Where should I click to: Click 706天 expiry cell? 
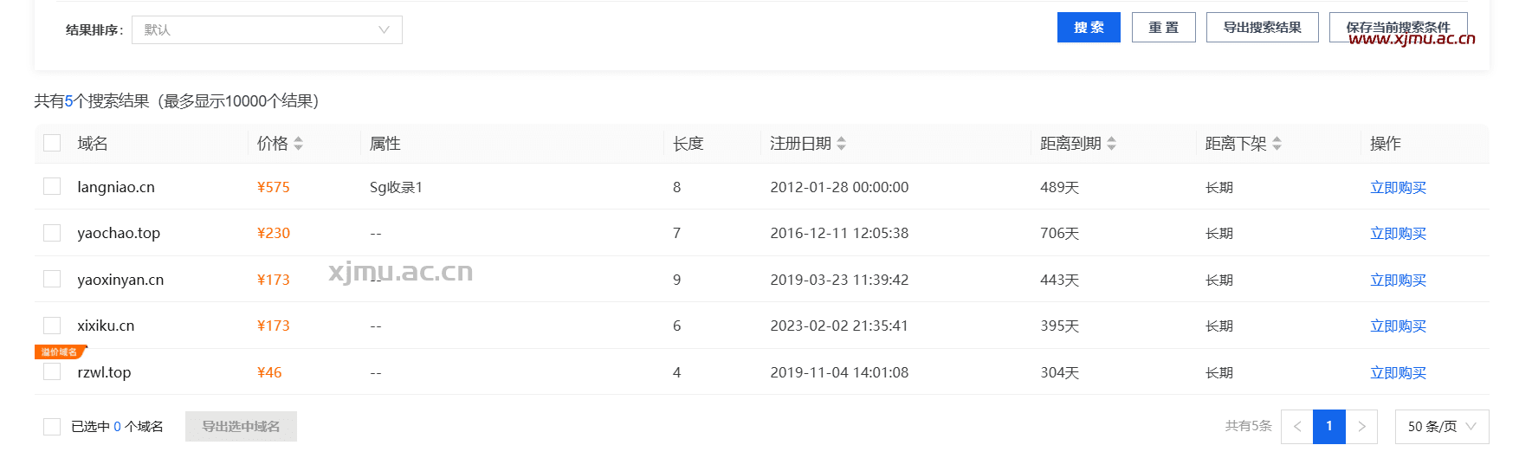click(x=1059, y=234)
